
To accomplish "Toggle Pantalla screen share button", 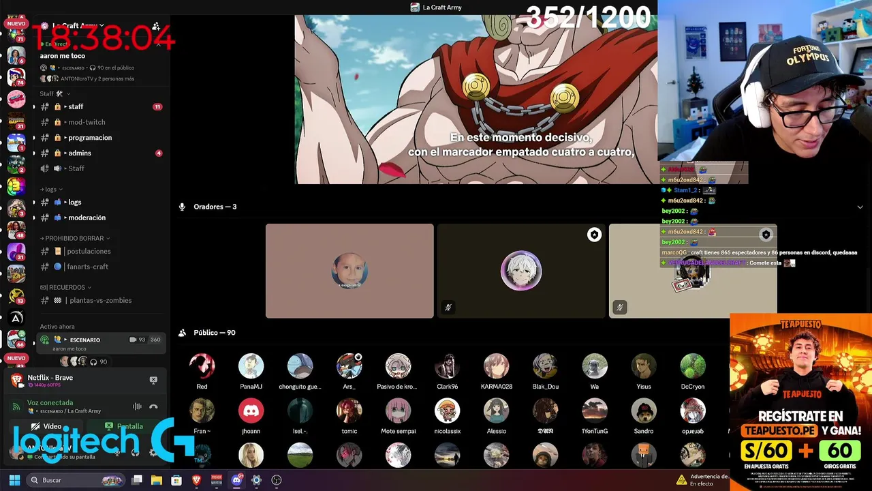I will click(x=125, y=426).
